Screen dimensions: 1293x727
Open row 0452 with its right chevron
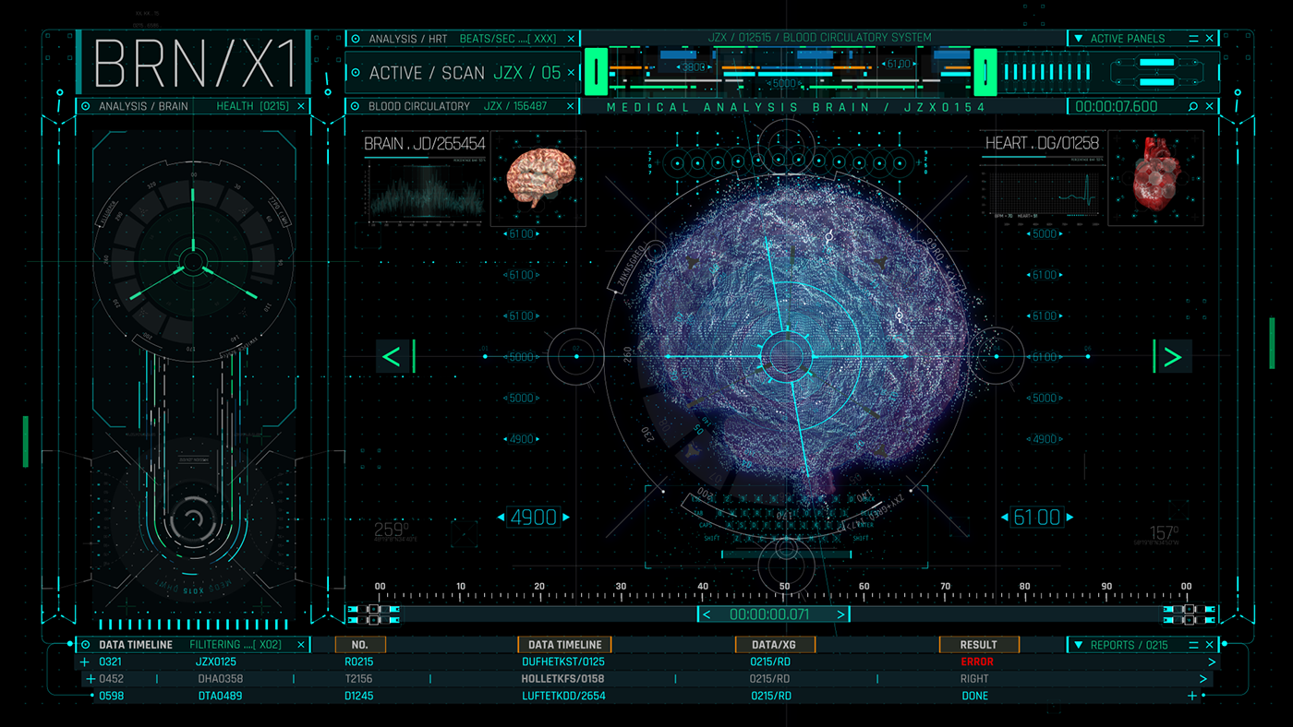click(x=1202, y=679)
